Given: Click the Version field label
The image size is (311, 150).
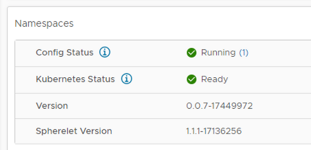Looking at the screenshot, I should [52, 106].
